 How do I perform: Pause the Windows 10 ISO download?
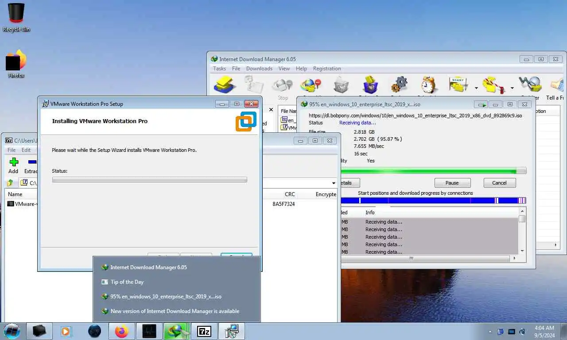[452, 183]
